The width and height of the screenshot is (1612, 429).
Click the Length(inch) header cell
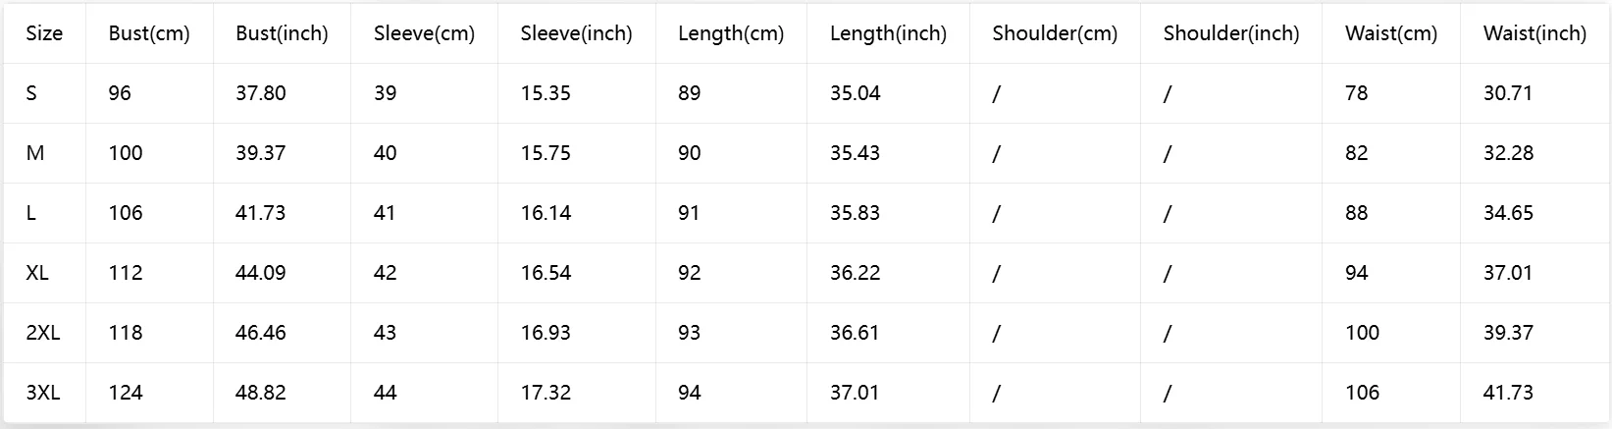click(888, 33)
